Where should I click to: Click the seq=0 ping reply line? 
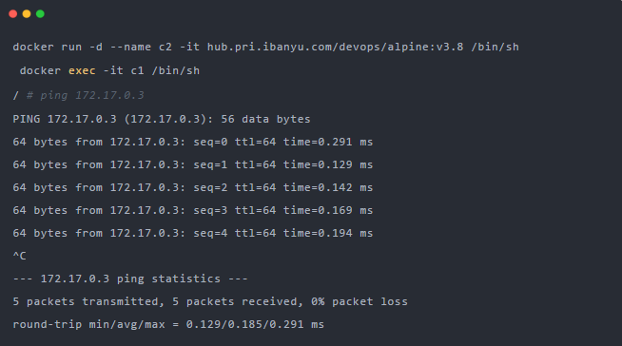coord(193,142)
